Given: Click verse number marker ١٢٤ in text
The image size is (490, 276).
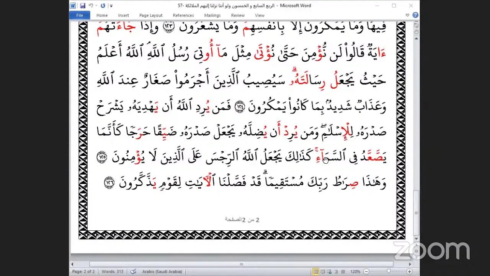Looking at the screenshot, I should pyautogui.click(x=240, y=107).
